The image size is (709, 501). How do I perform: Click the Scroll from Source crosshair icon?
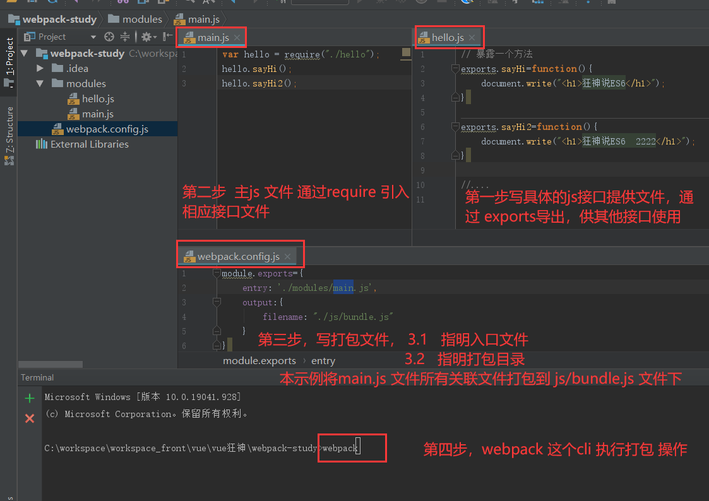(x=109, y=37)
